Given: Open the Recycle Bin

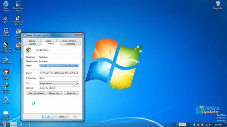Looking at the screenshot, I should point(218,6).
